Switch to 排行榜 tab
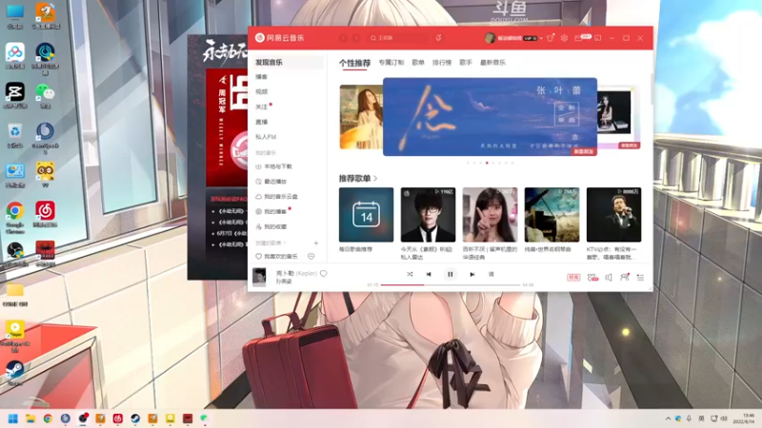This screenshot has height=428, width=762. click(442, 62)
